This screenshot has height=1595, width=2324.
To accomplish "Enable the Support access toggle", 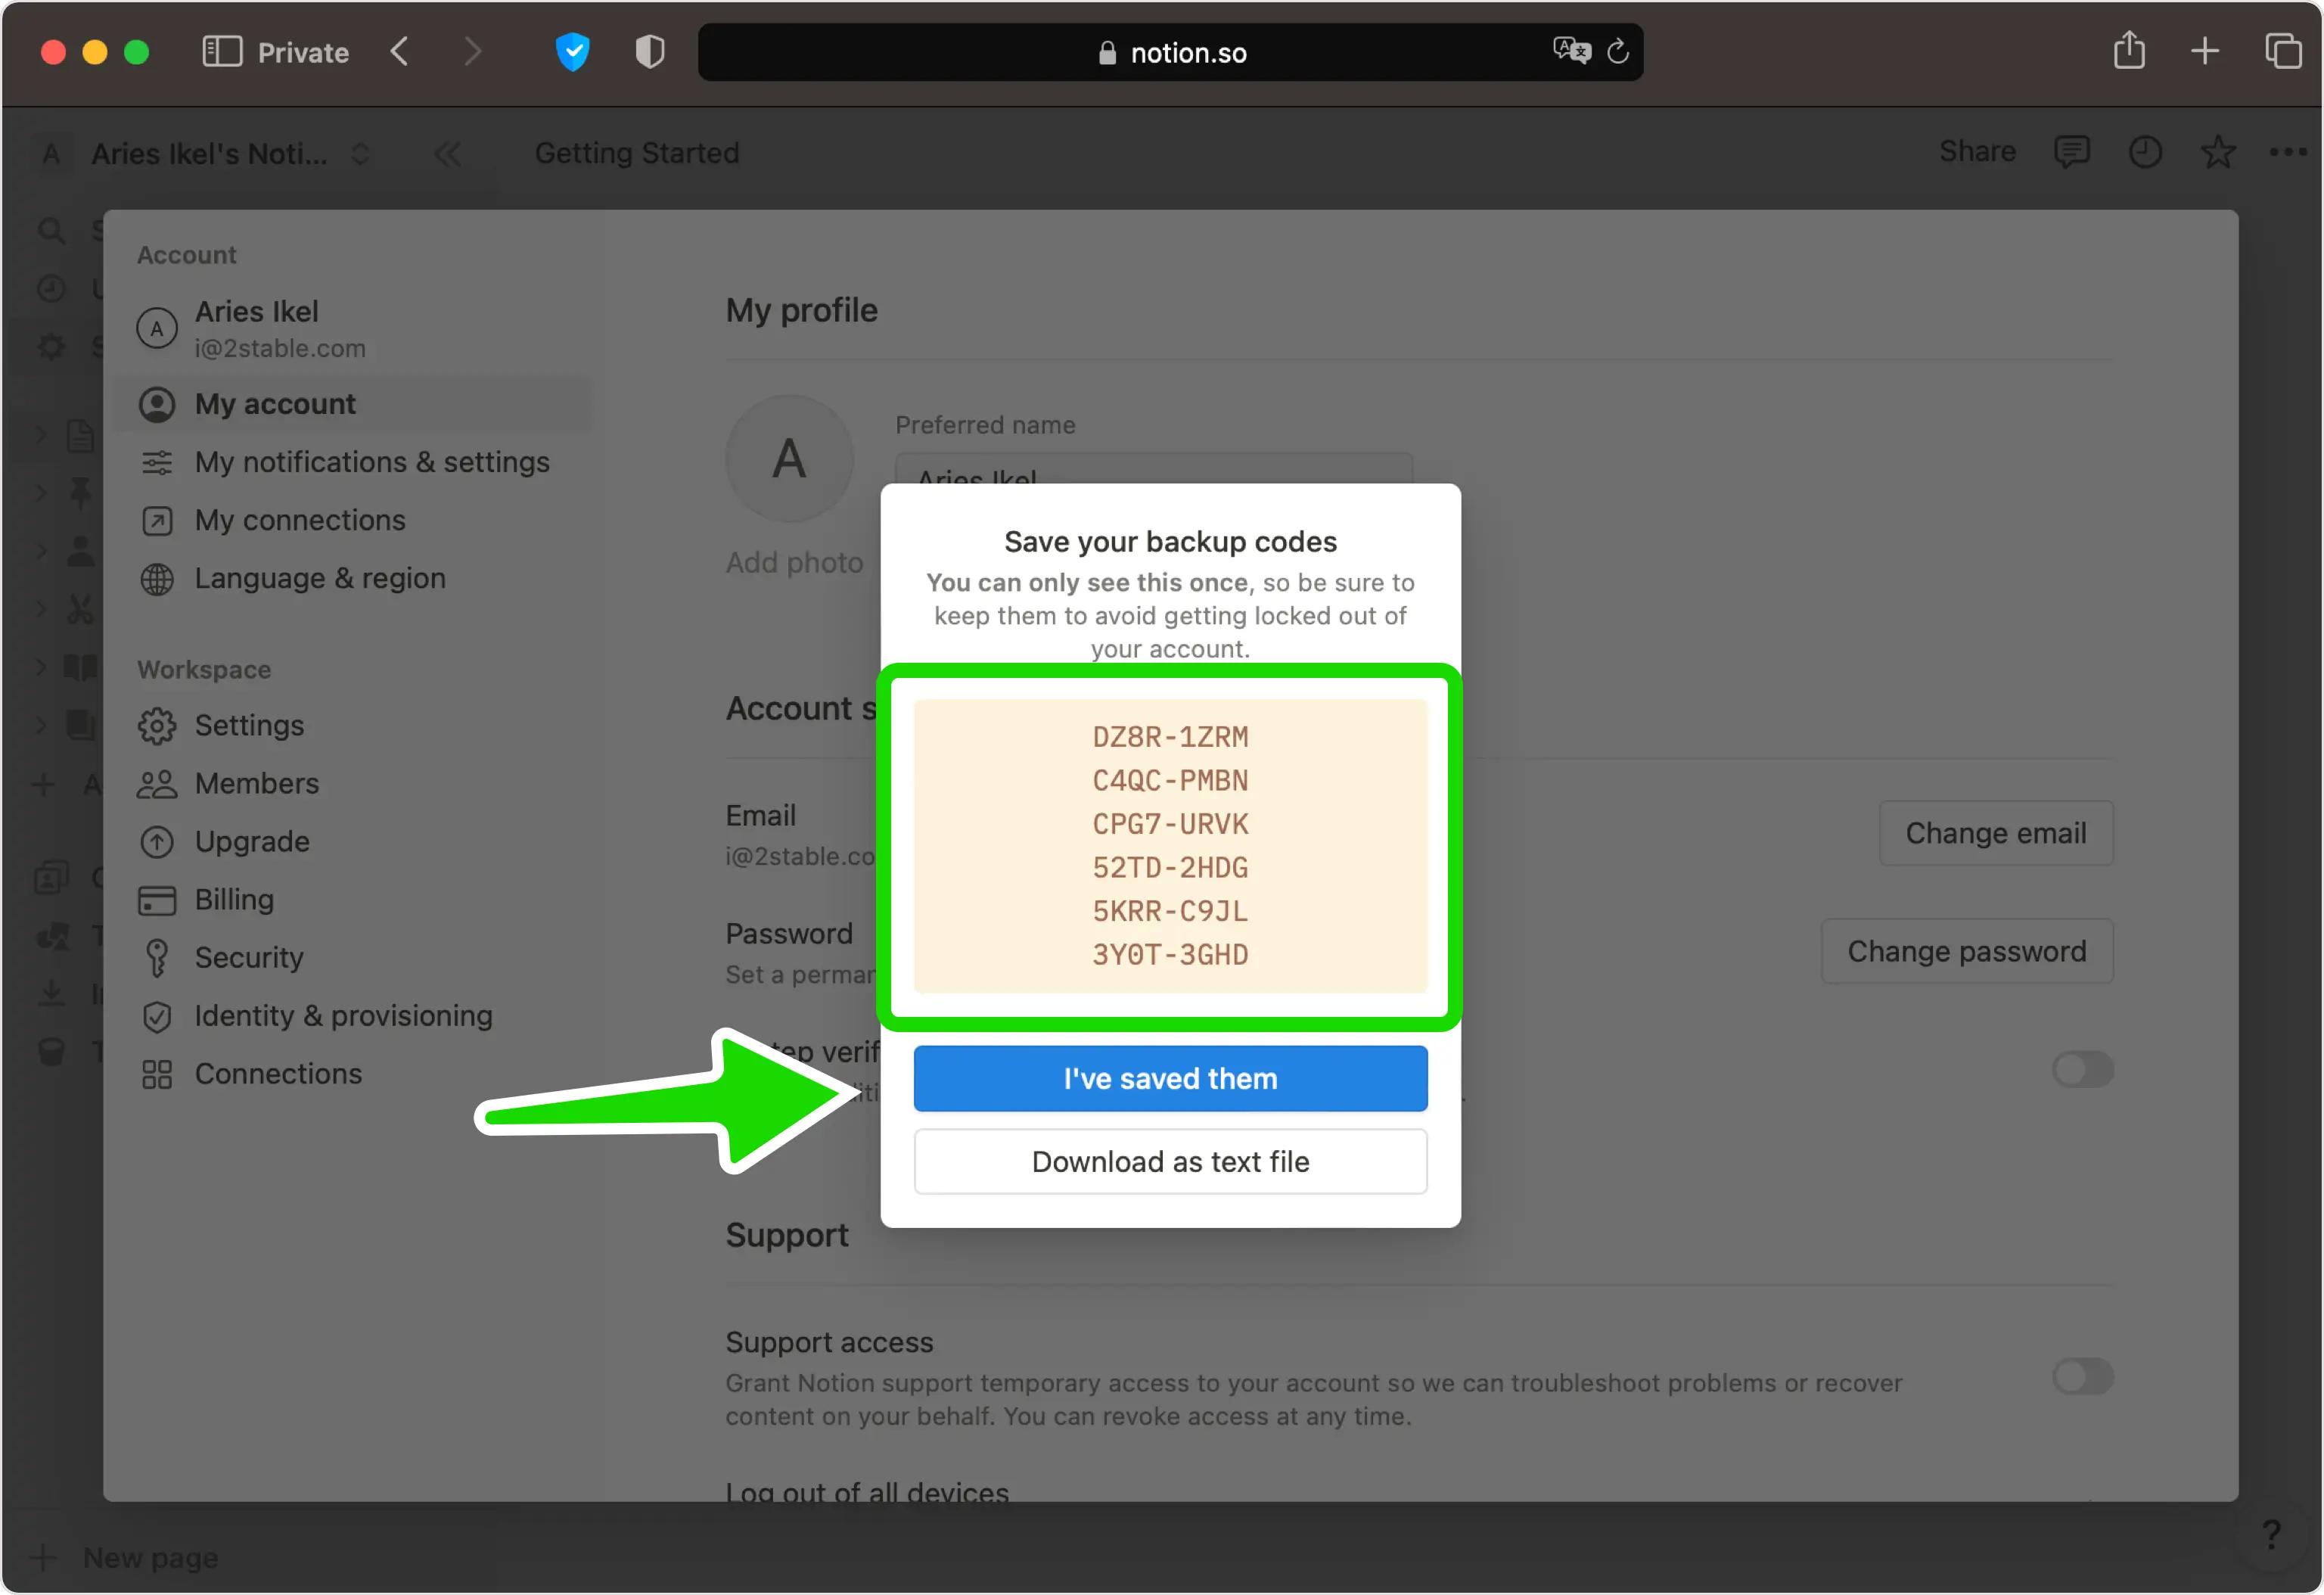I will 2082,1376.
